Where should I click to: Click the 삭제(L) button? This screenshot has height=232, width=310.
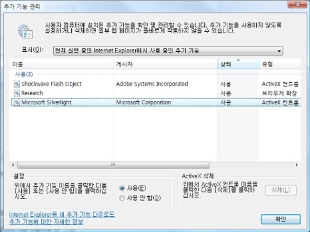[x=281, y=190]
